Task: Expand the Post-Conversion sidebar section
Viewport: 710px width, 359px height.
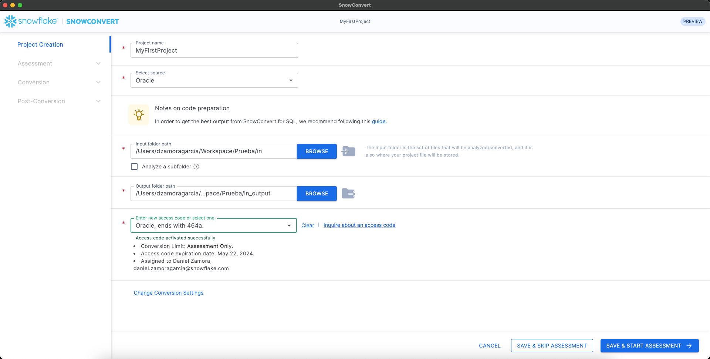Action: [98, 101]
